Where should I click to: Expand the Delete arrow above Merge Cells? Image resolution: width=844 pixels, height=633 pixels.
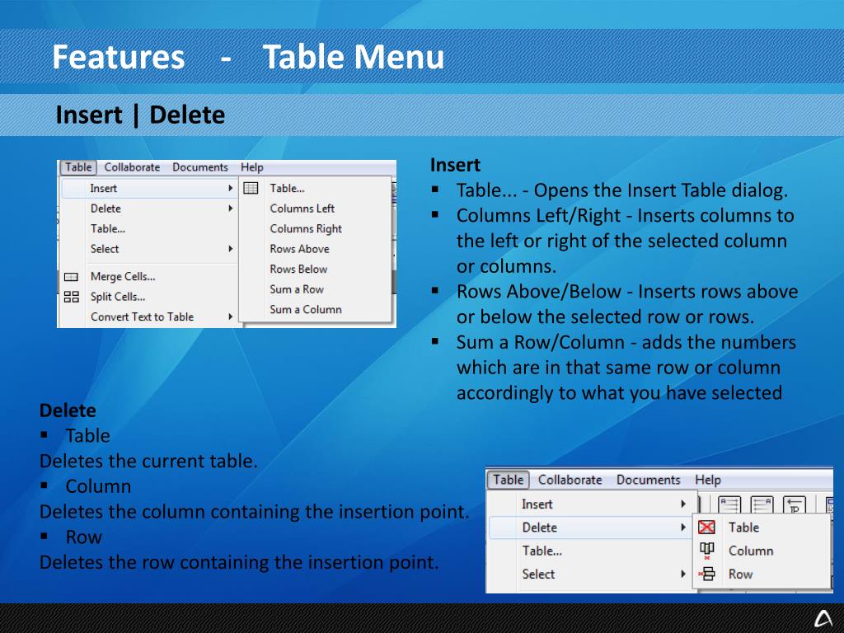click(231, 209)
